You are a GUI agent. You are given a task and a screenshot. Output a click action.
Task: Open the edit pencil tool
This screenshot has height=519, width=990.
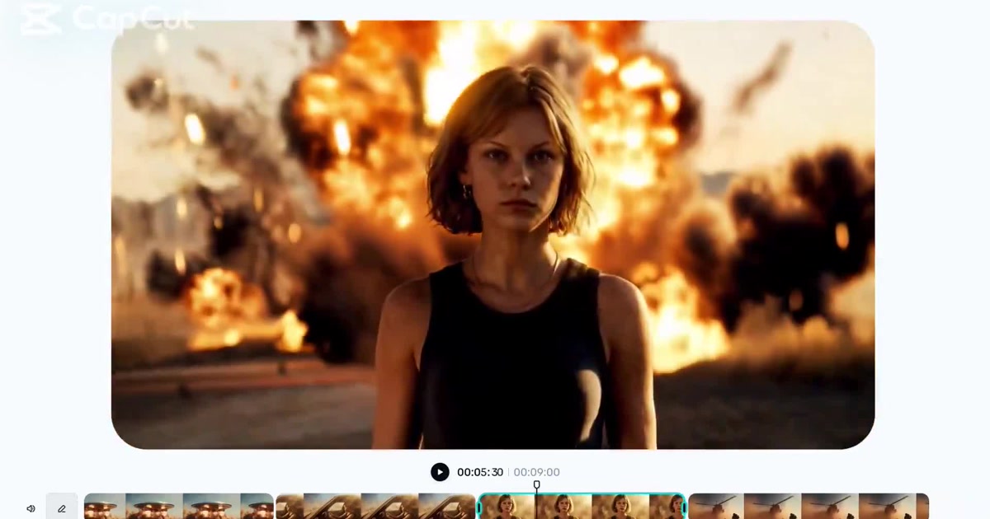coord(62,508)
